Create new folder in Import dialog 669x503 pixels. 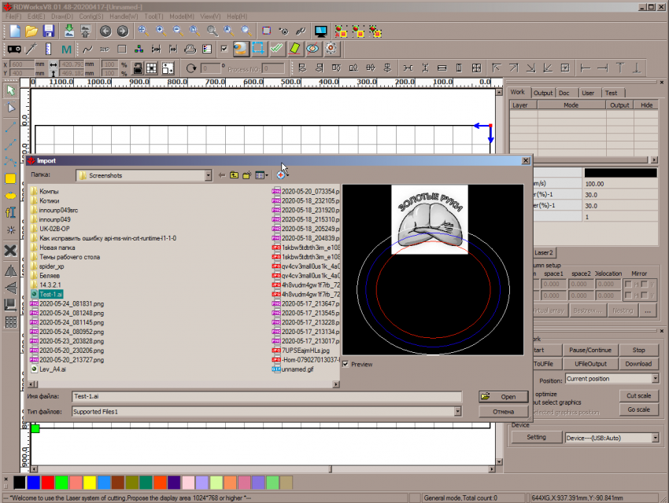247,175
